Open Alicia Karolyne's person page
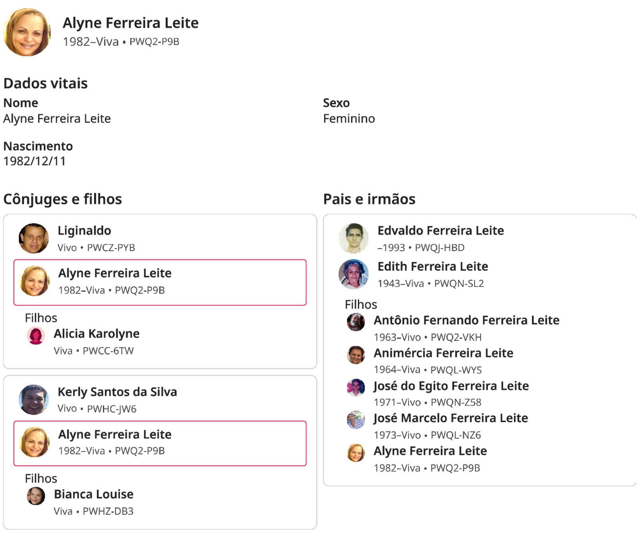Screen dimensions: 640x537 tap(97, 334)
